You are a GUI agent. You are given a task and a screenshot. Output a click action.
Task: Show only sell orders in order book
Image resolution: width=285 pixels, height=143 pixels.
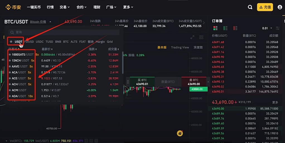pyautogui.click(x=235, y=28)
